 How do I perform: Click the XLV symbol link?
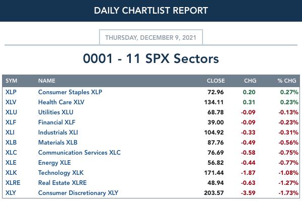click(11, 102)
